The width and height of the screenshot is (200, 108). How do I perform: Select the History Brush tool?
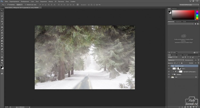point(2,35)
